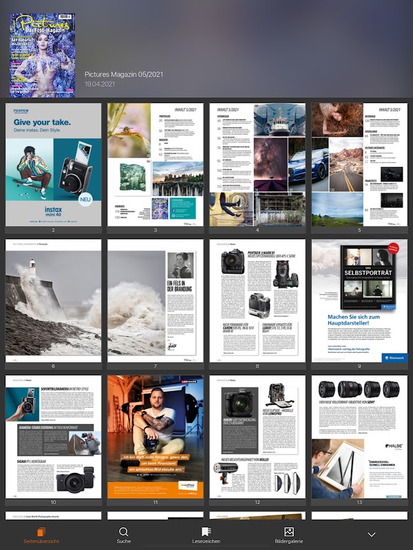Tap the page number label 12

tap(257, 503)
